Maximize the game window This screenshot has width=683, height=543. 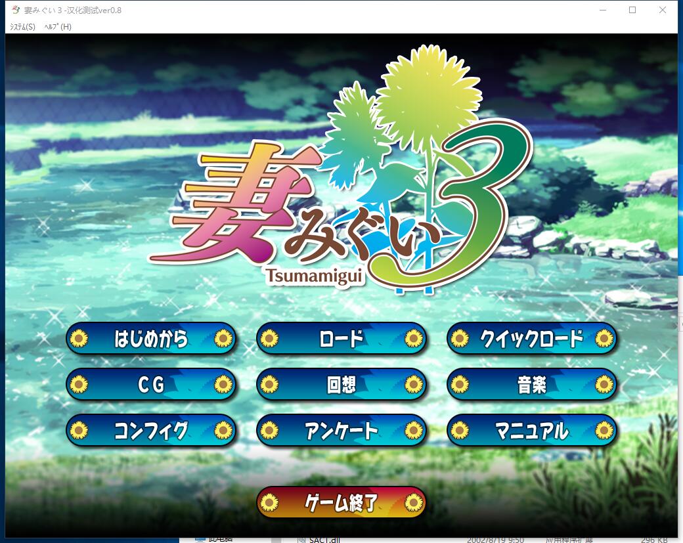pyautogui.click(x=632, y=10)
